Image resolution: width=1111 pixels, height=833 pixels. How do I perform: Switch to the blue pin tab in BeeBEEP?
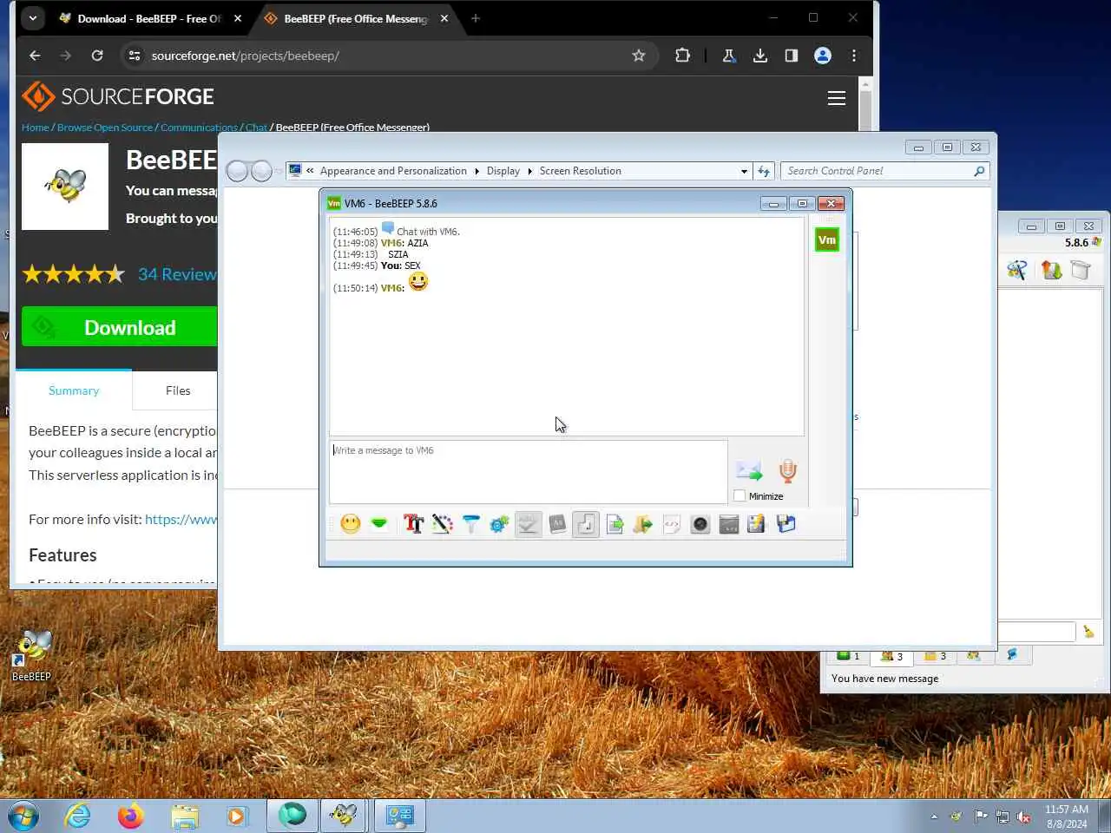[1012, 655]
